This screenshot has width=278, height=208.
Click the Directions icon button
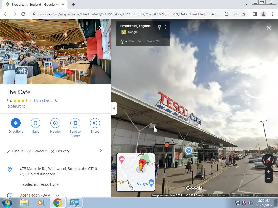point(16,123)
